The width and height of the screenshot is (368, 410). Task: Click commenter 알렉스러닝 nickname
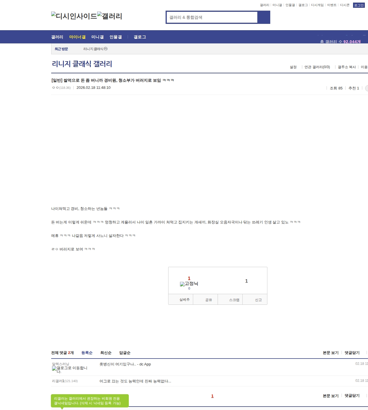[x=60, y=364]
